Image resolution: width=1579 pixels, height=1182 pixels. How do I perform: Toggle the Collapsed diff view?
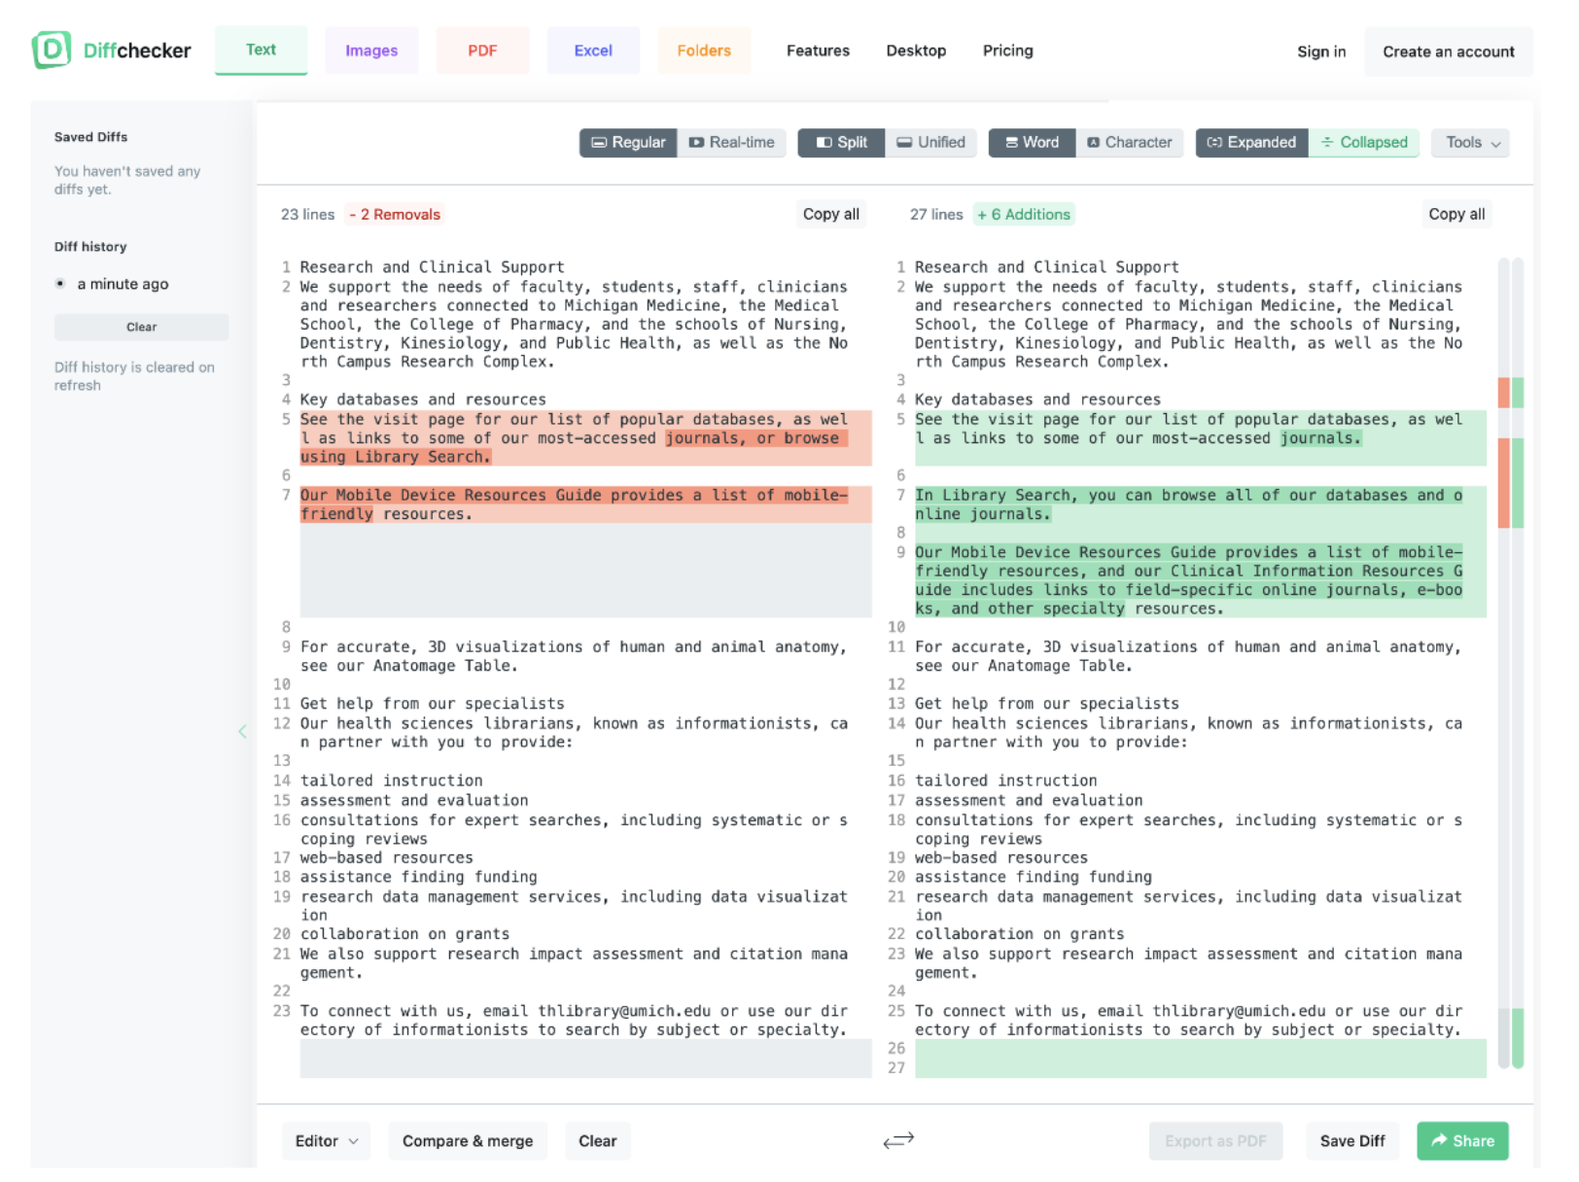1365,143
